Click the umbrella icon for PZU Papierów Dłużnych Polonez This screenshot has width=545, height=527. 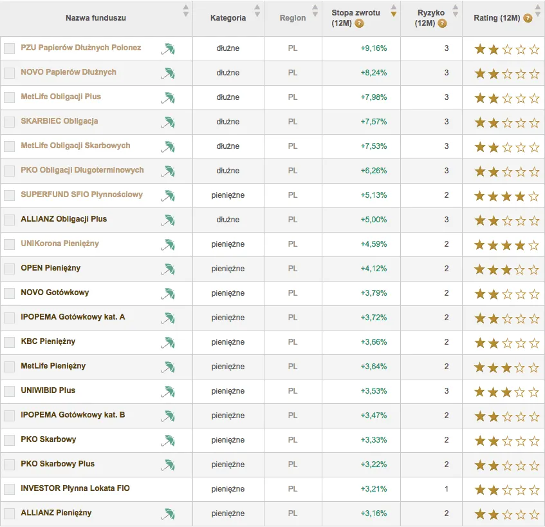168,49
